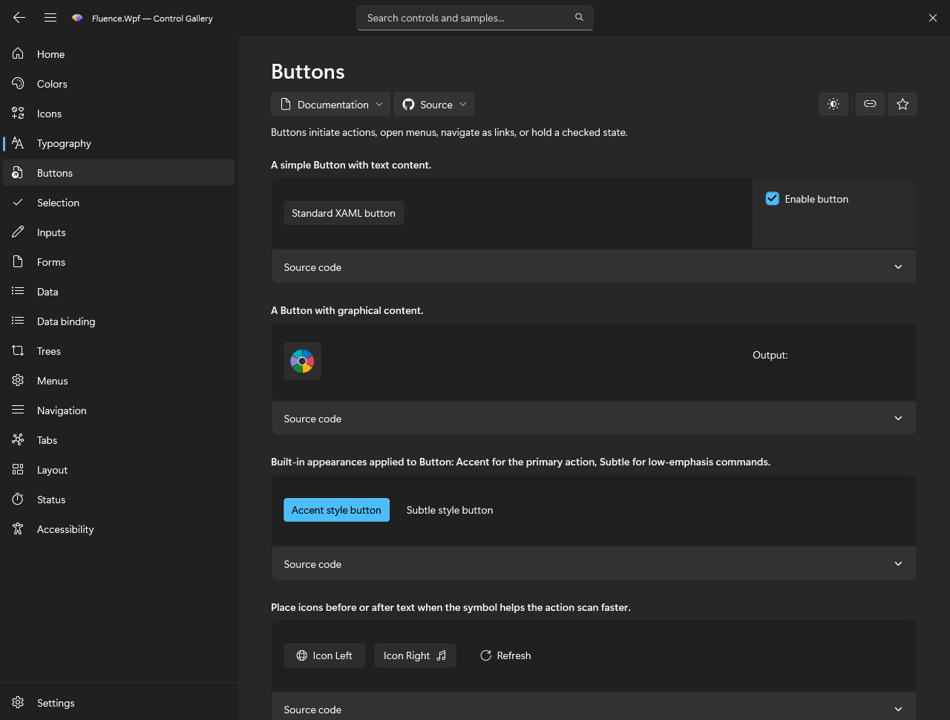The width and height of the screenshot is (950, 720).
Task: Click the Icons sidebar icon
Action: (18, 113)
